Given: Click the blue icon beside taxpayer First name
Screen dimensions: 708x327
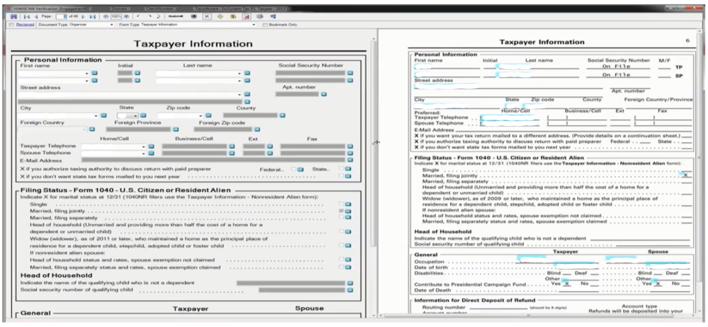Looking at the screenshot, I should coord(94,73).
